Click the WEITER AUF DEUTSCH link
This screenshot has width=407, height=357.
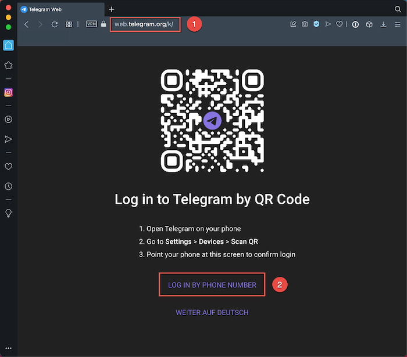tap(212, 312)
